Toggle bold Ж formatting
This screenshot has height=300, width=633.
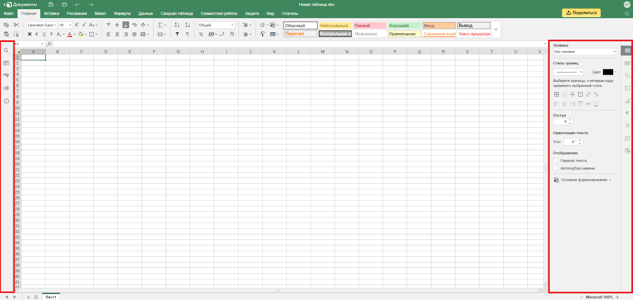click(30, 34)
